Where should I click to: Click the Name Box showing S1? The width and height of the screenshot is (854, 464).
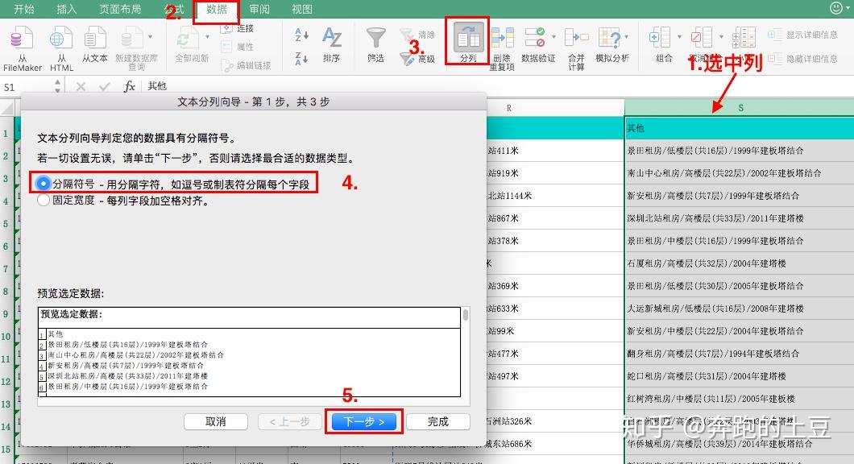coord(27,86)
